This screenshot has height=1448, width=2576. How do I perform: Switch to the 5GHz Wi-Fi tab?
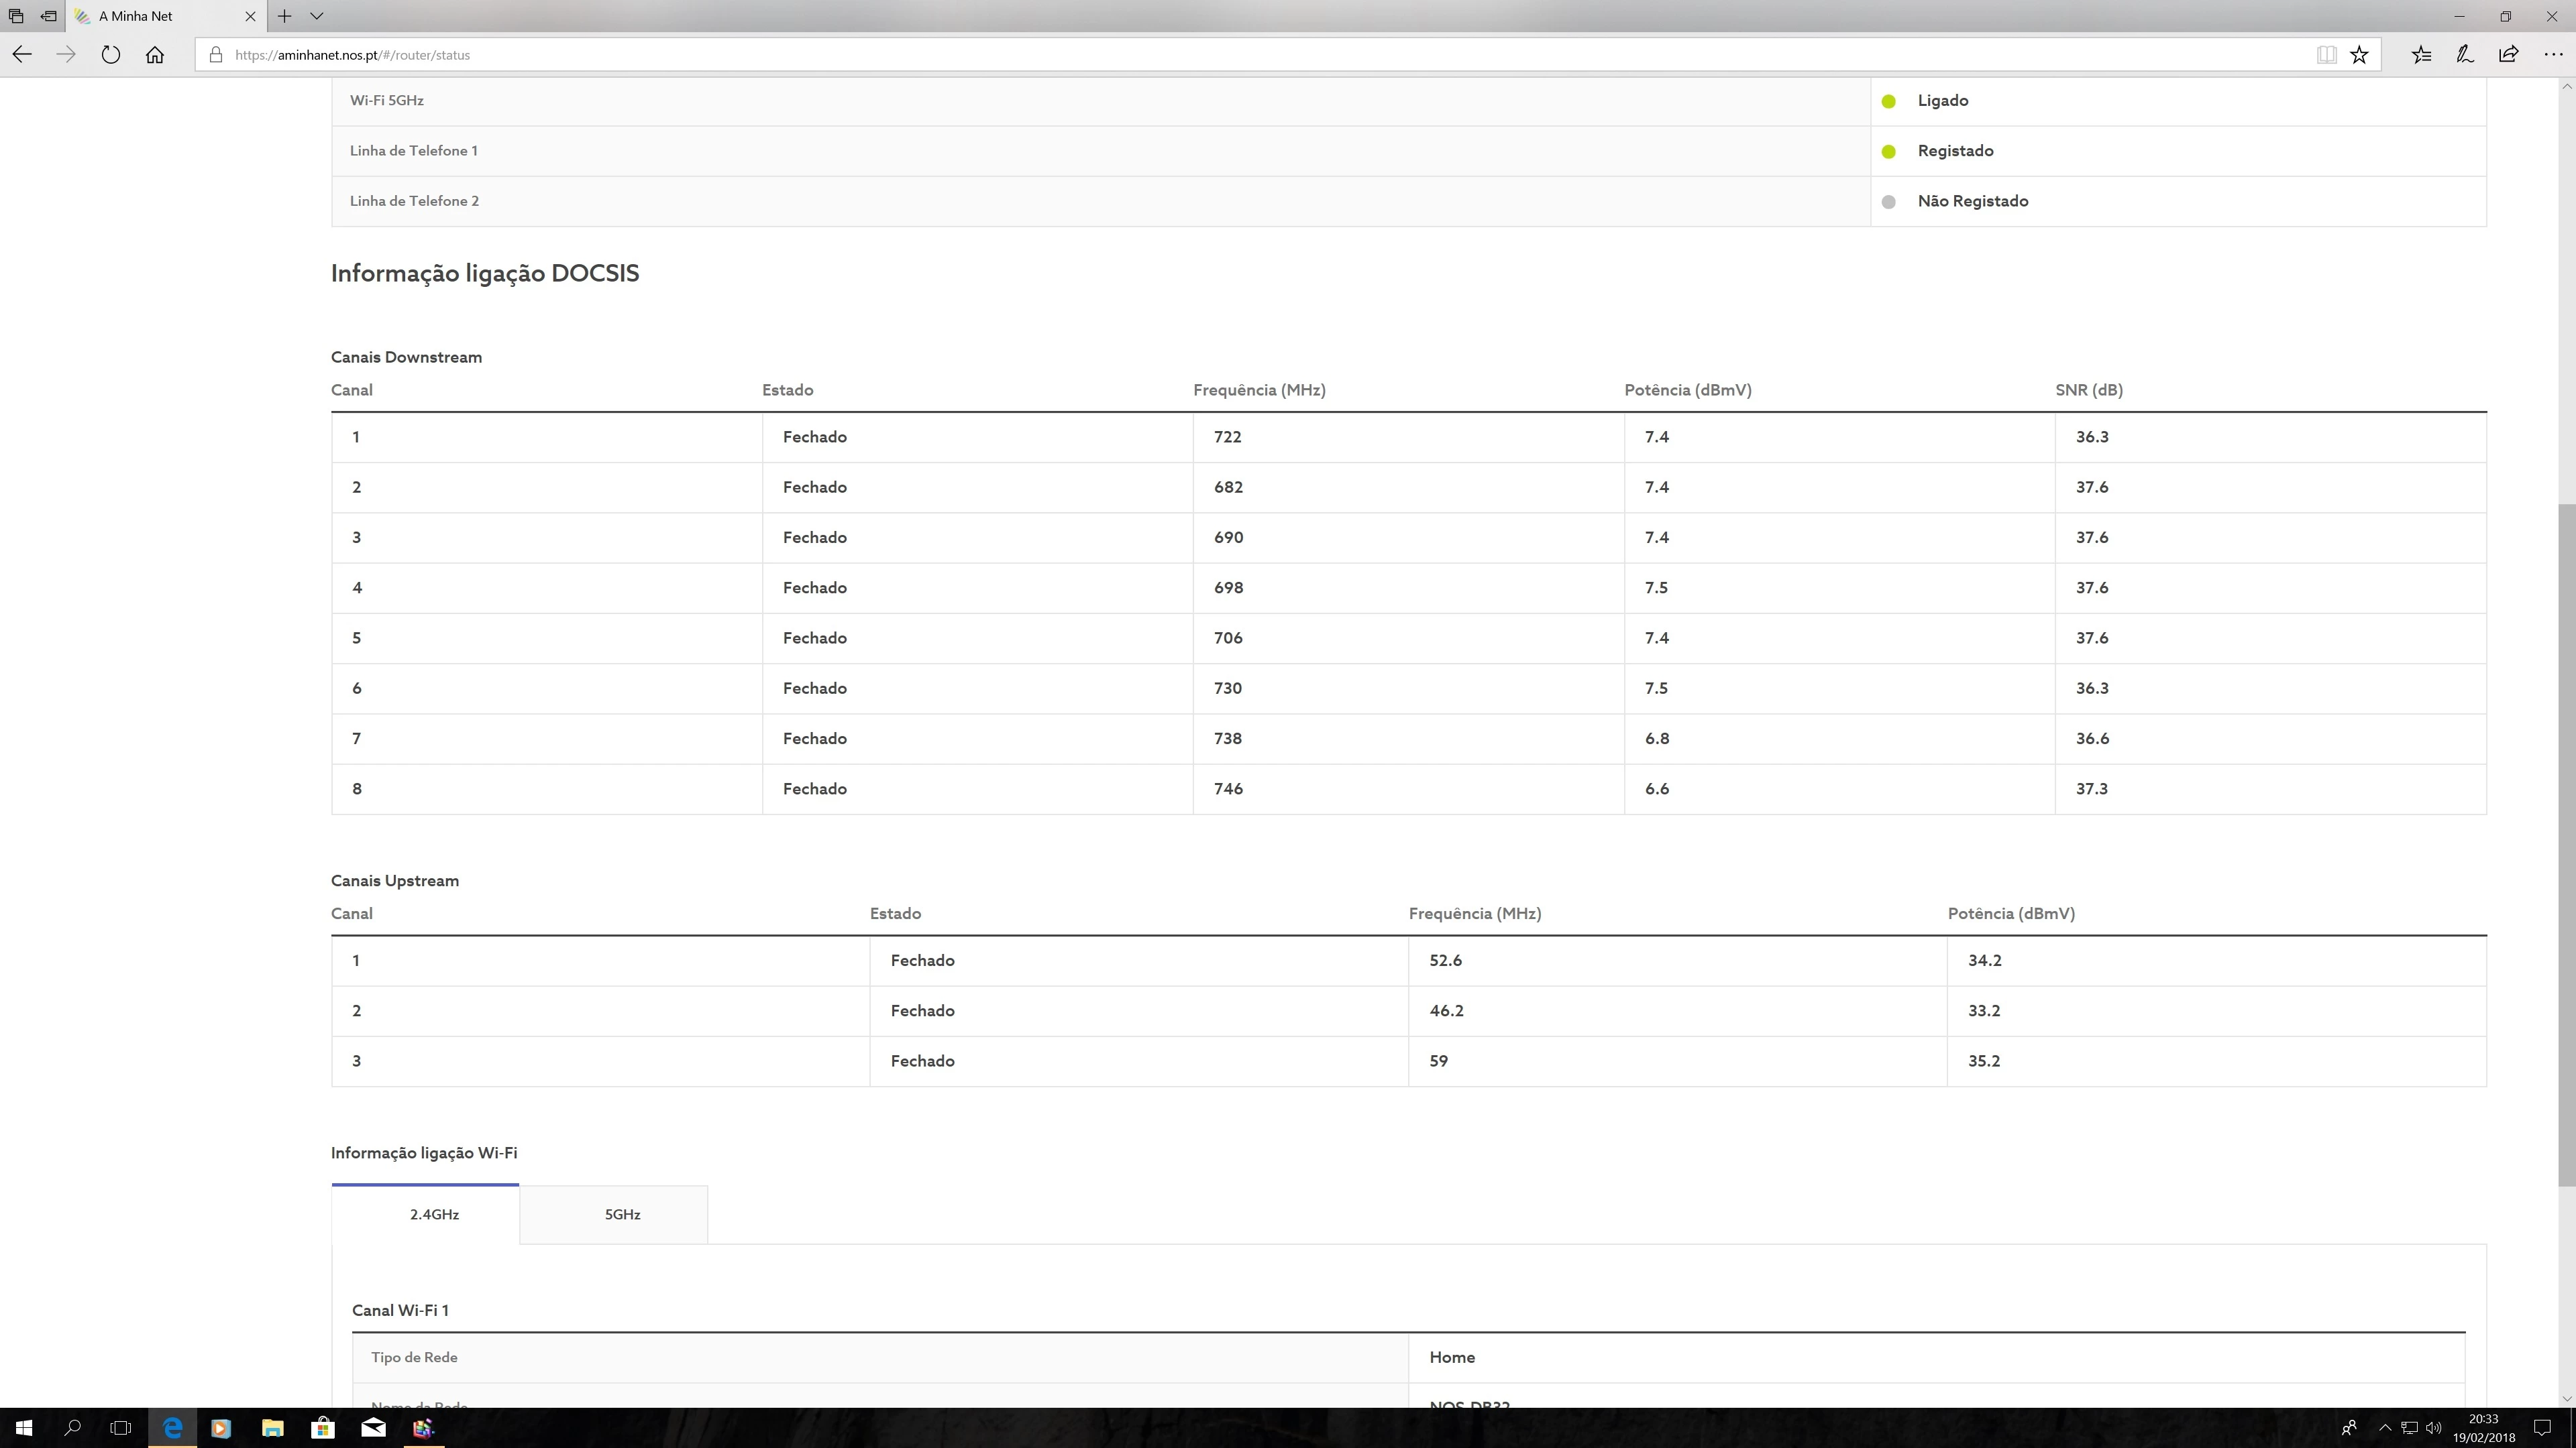tap(622, 1214)
